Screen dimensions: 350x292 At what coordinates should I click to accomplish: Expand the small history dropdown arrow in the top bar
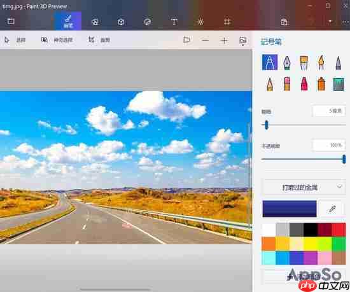pyautogui.click(x=330, y=22)
